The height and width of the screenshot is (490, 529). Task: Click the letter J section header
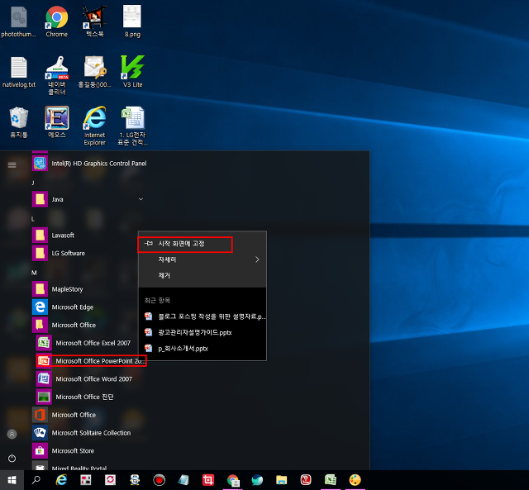click(x=33, y=183)
